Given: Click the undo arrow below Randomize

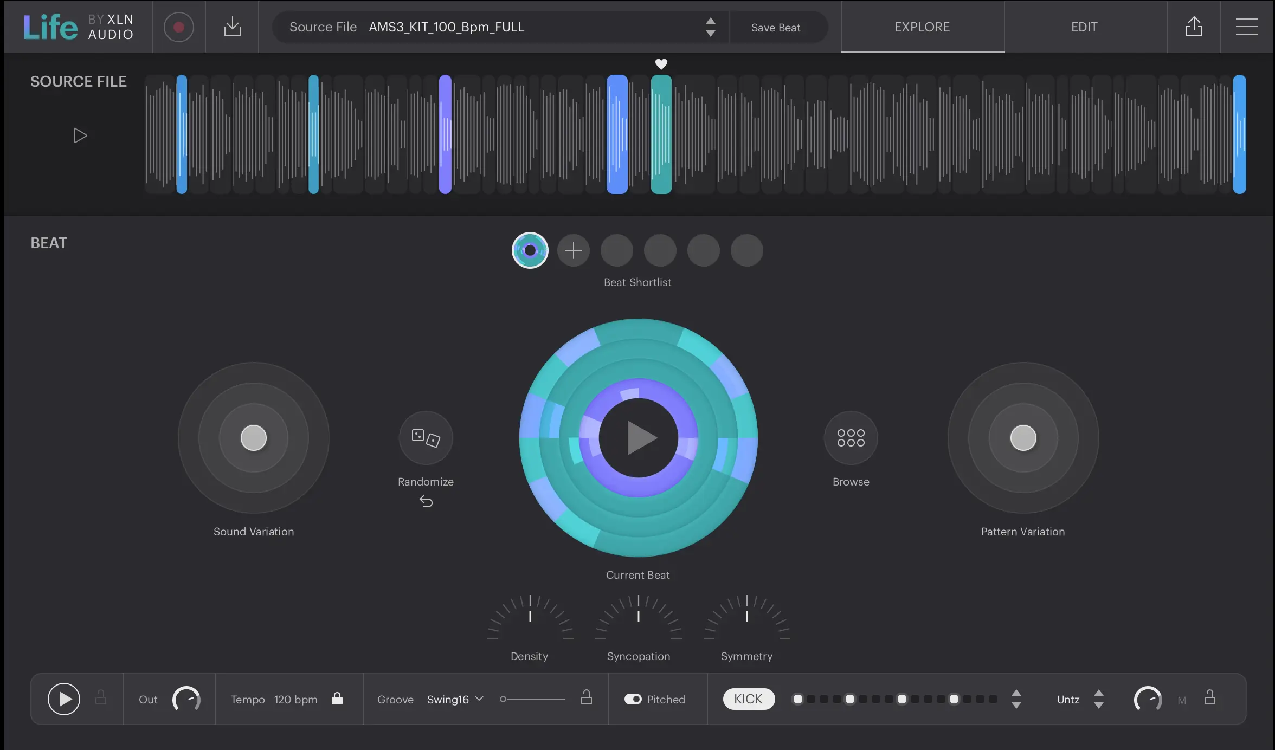Looking at the screenshot, I should click(x=426, y=502).
